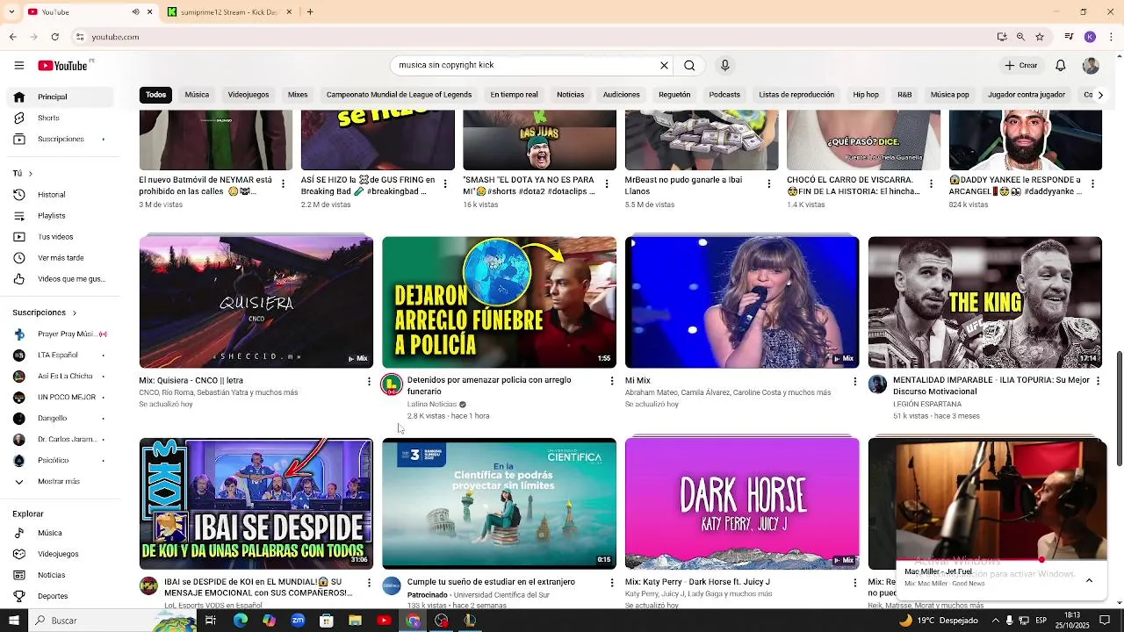The height and width of the screenshot is (632, 1124).
Task: Open Deportes under Explorar
Action: (53, 596)
